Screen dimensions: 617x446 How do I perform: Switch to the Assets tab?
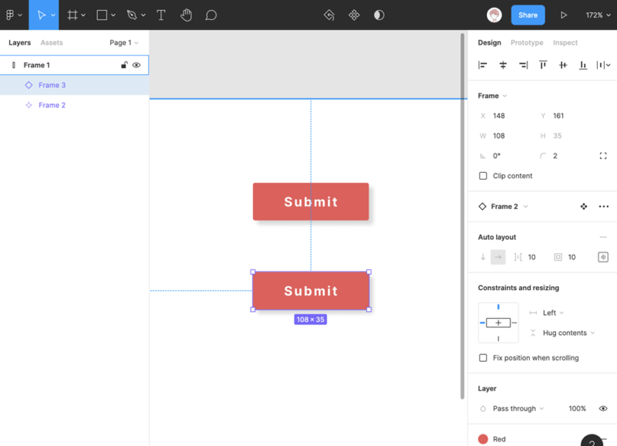coord(52,43)
